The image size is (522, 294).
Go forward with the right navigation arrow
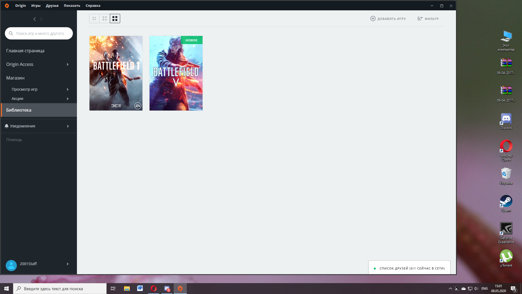[x=41, y=19]
